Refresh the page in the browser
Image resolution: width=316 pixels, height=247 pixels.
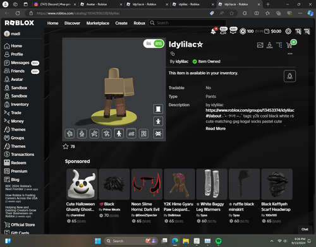[x=18, y=13]
